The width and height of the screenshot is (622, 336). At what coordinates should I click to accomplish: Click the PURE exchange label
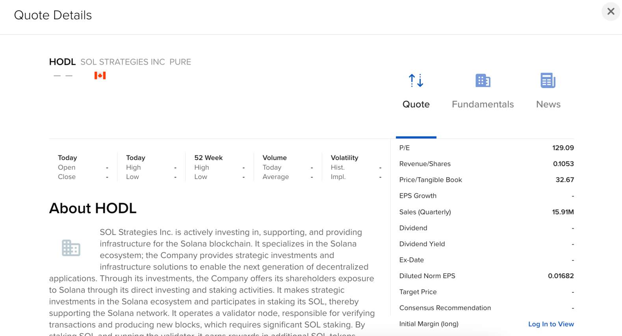(180, 62)
